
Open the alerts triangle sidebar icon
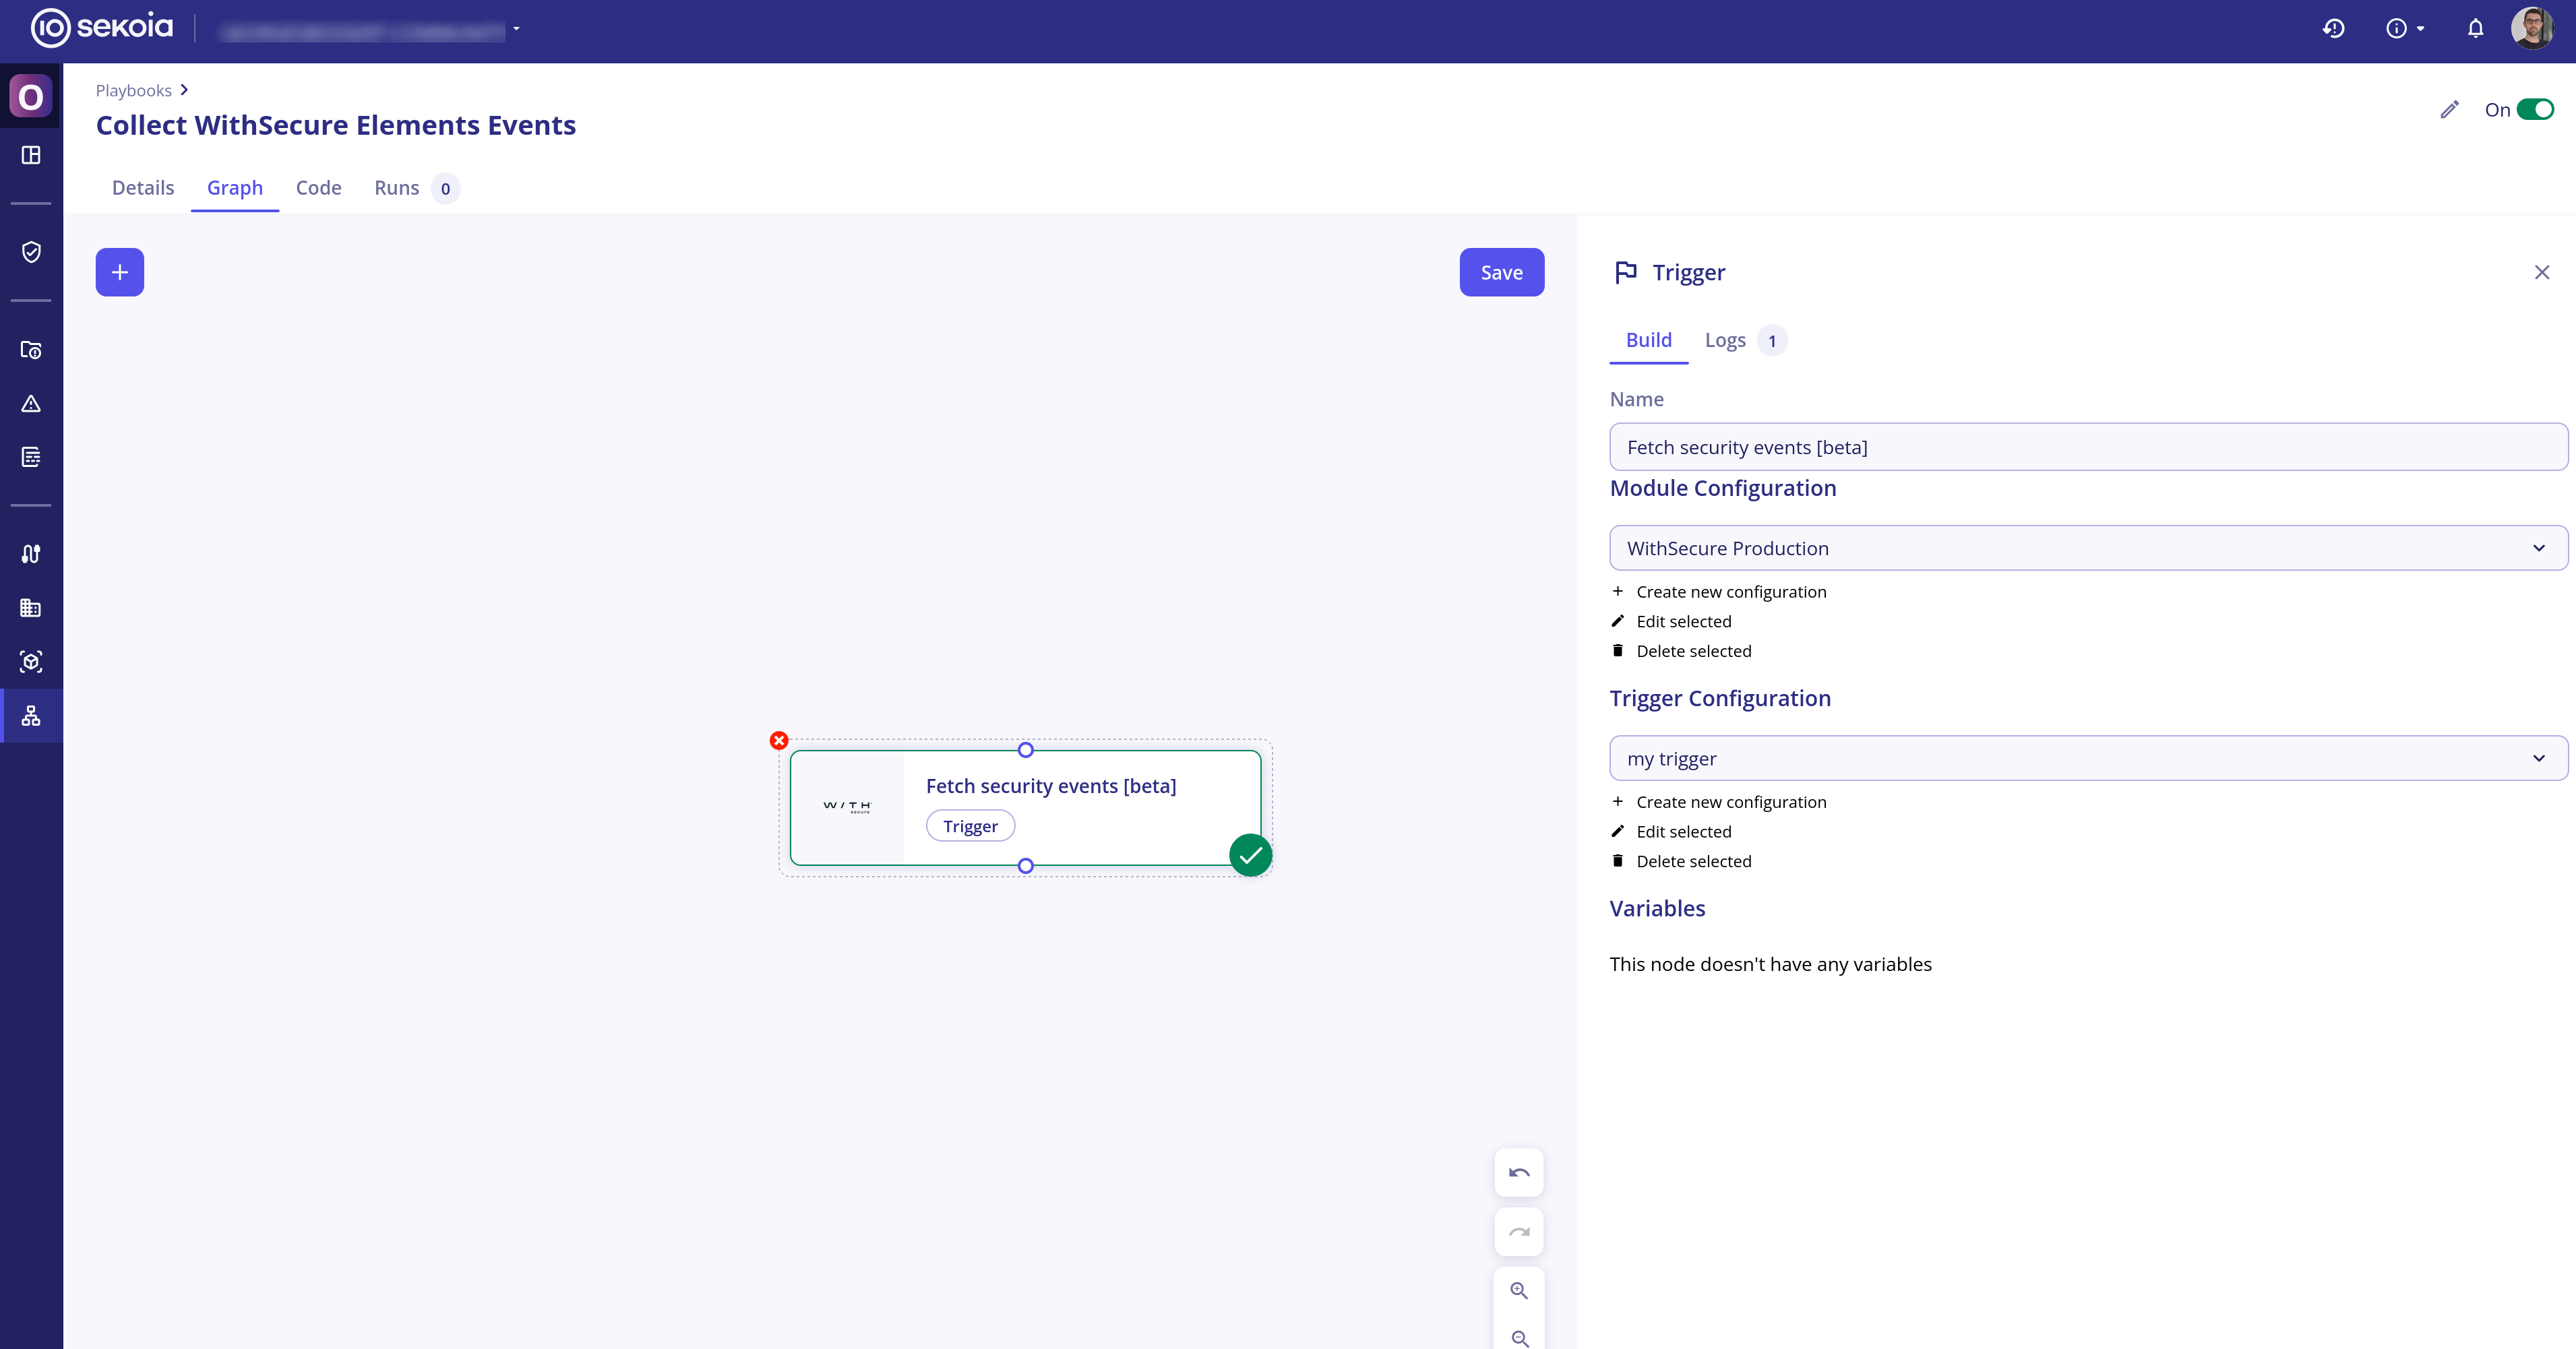[x=31, y=404]
